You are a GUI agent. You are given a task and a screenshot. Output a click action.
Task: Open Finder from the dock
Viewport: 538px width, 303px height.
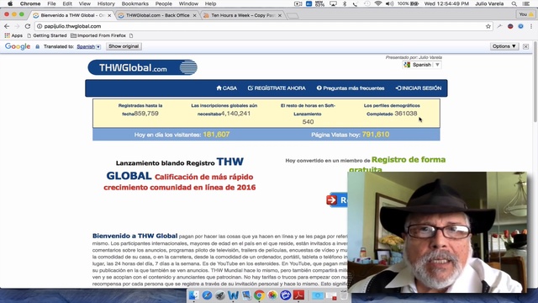194,295
